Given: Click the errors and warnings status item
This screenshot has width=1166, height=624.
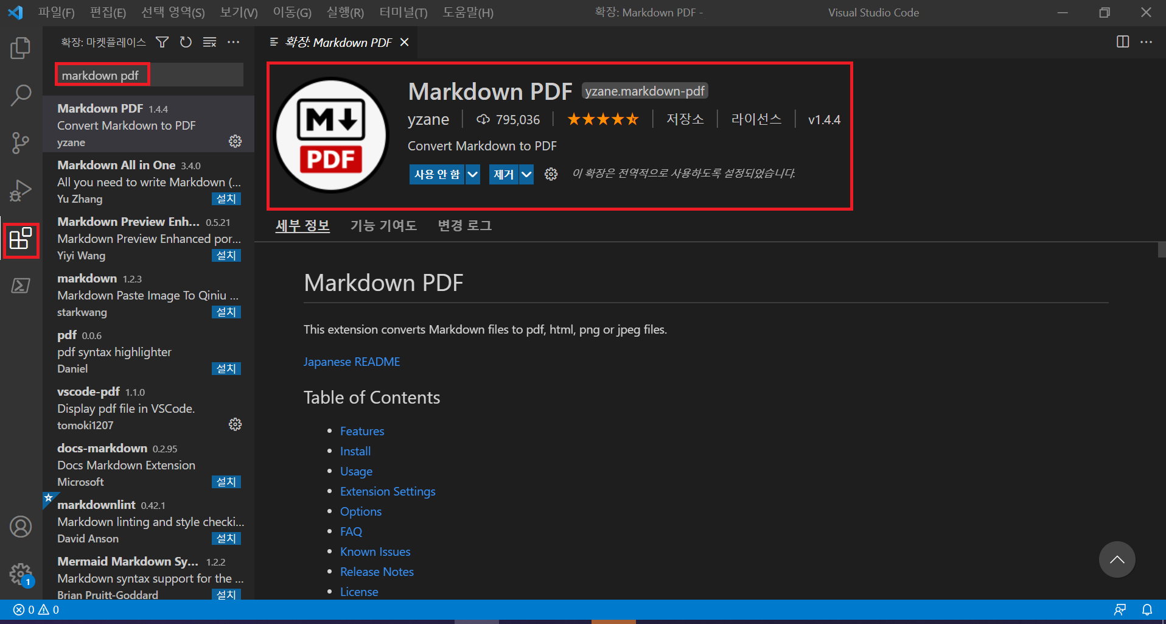Looking at the screenshot, I should (36, 609).
